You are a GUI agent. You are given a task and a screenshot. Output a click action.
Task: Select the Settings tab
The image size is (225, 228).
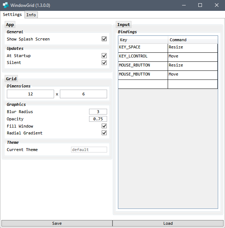(x=12, y=14)
